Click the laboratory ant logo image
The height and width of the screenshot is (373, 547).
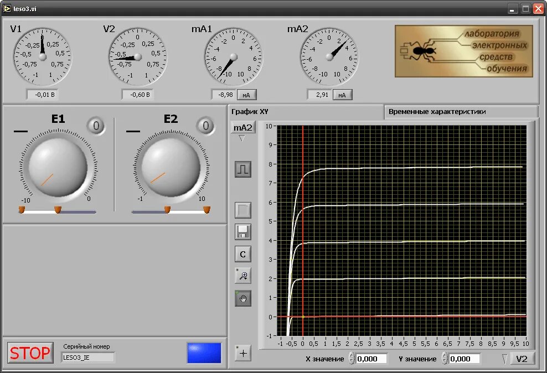tap(463, 51)
